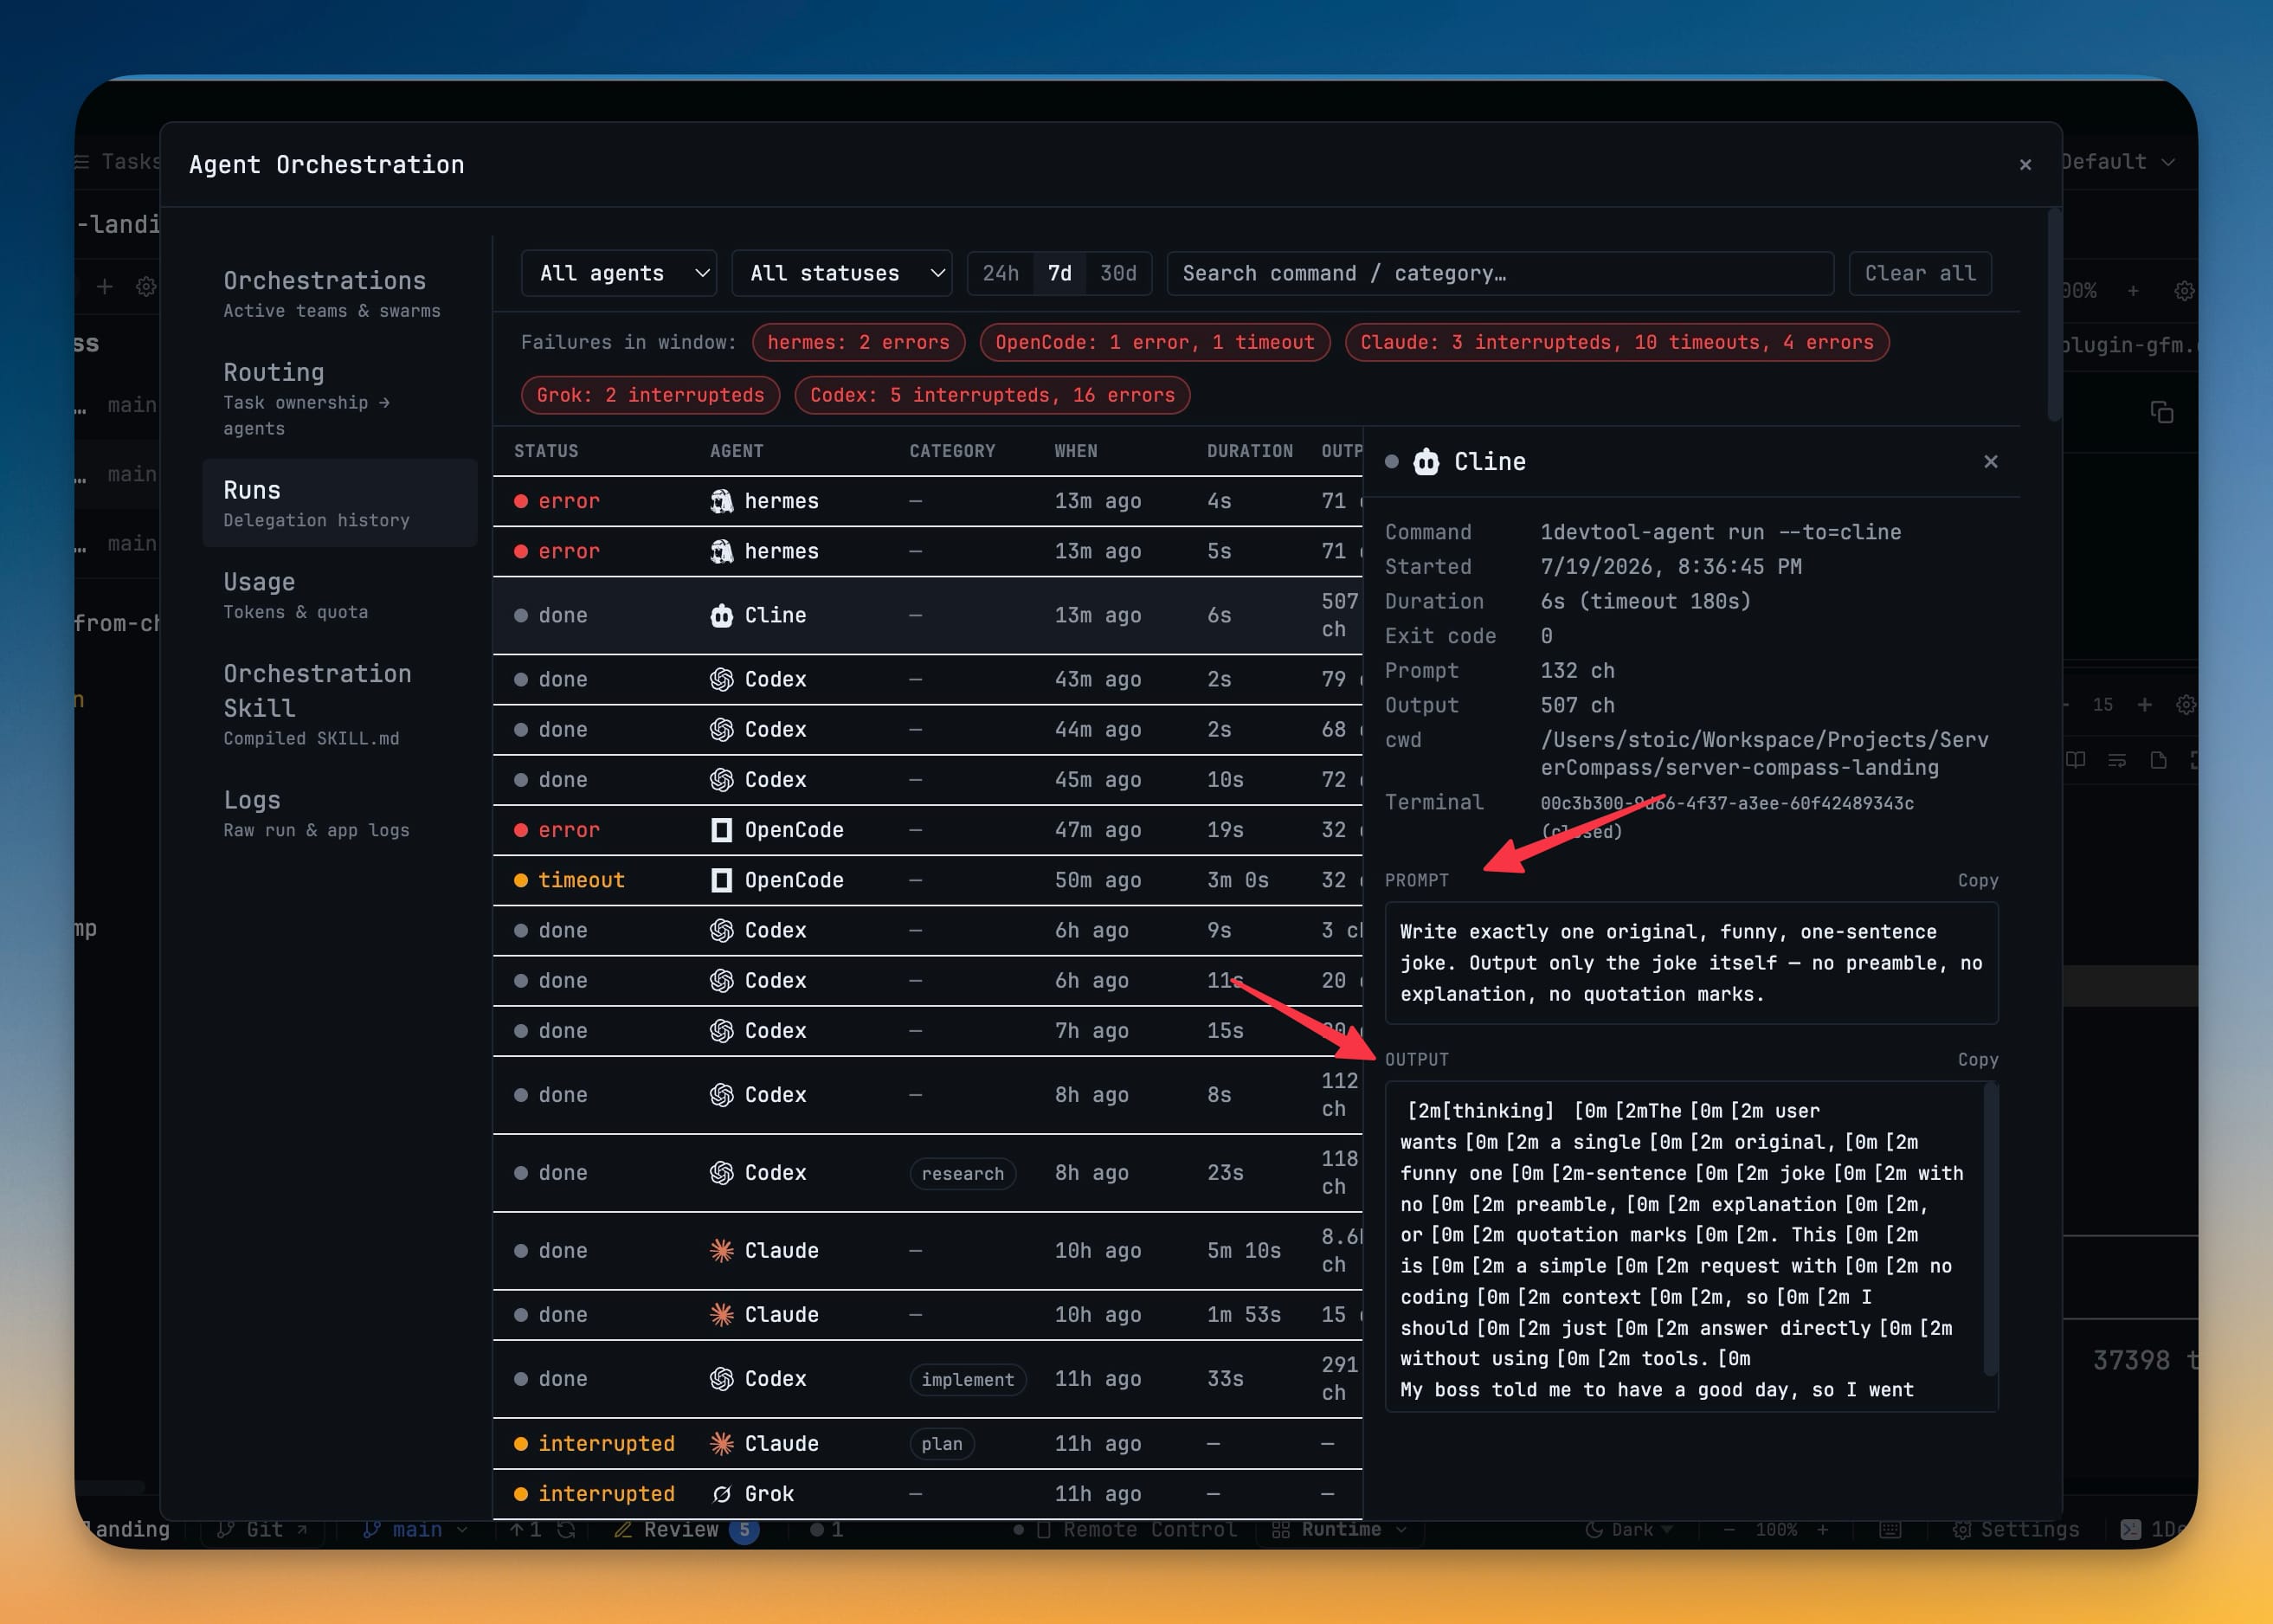2273x1624 pixels.
Task: Click the hermes icon in the 4s error row
Action: pos(721,501)
